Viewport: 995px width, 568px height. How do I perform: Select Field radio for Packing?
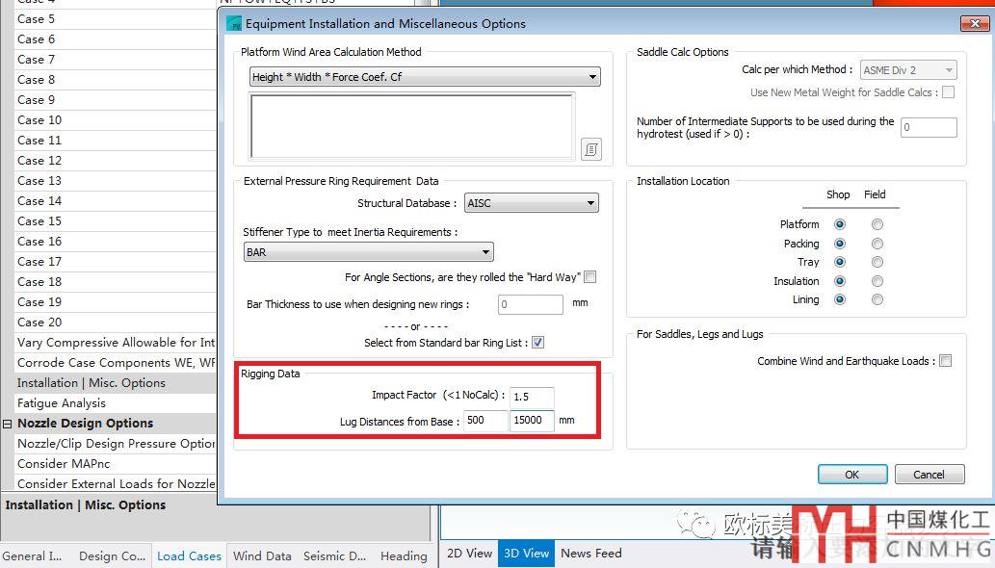point(877,244)
